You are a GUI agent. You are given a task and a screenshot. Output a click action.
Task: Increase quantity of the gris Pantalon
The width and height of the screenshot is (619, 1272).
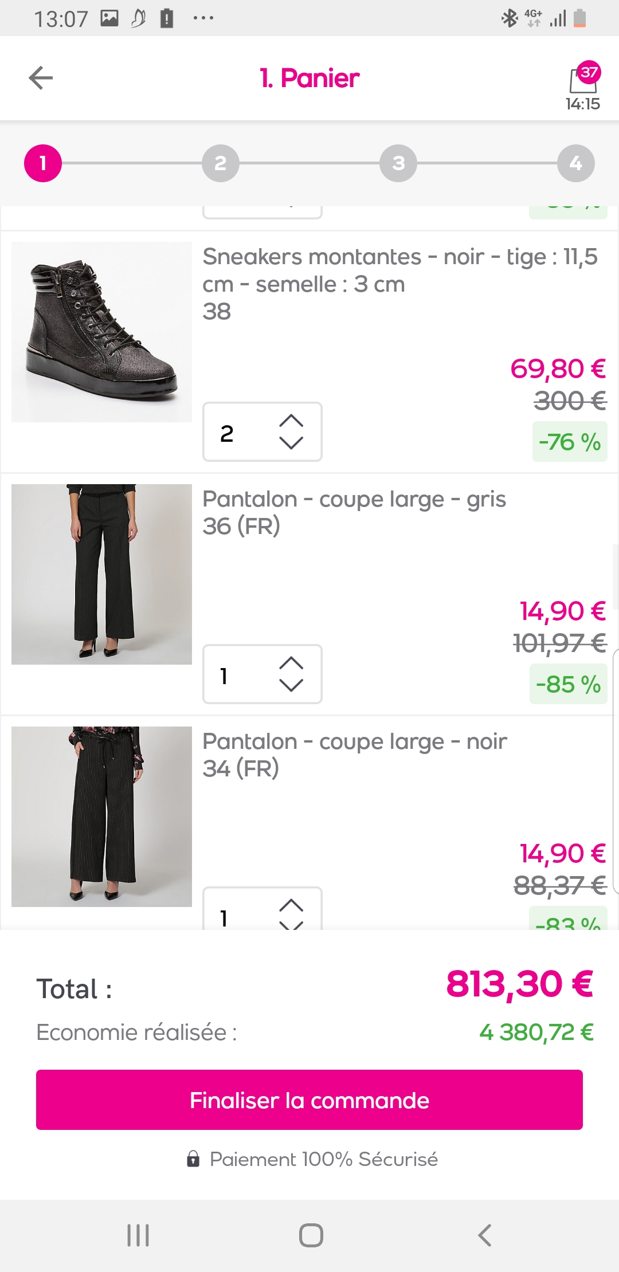291,663
